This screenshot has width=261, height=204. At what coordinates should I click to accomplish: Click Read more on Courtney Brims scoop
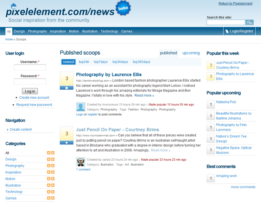(x=161, y=150)
